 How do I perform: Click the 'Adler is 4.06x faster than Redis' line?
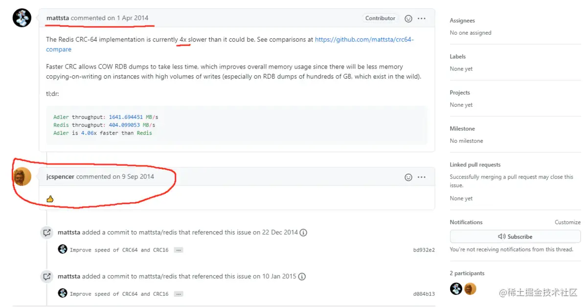[103, 133]
